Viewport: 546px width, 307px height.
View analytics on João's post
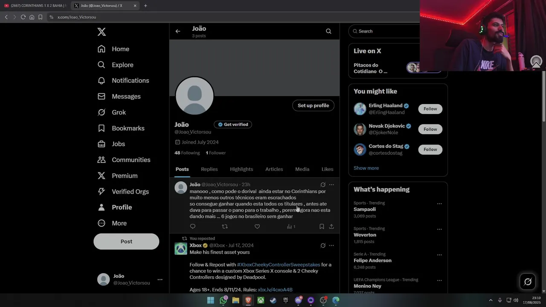coord(291,226)
